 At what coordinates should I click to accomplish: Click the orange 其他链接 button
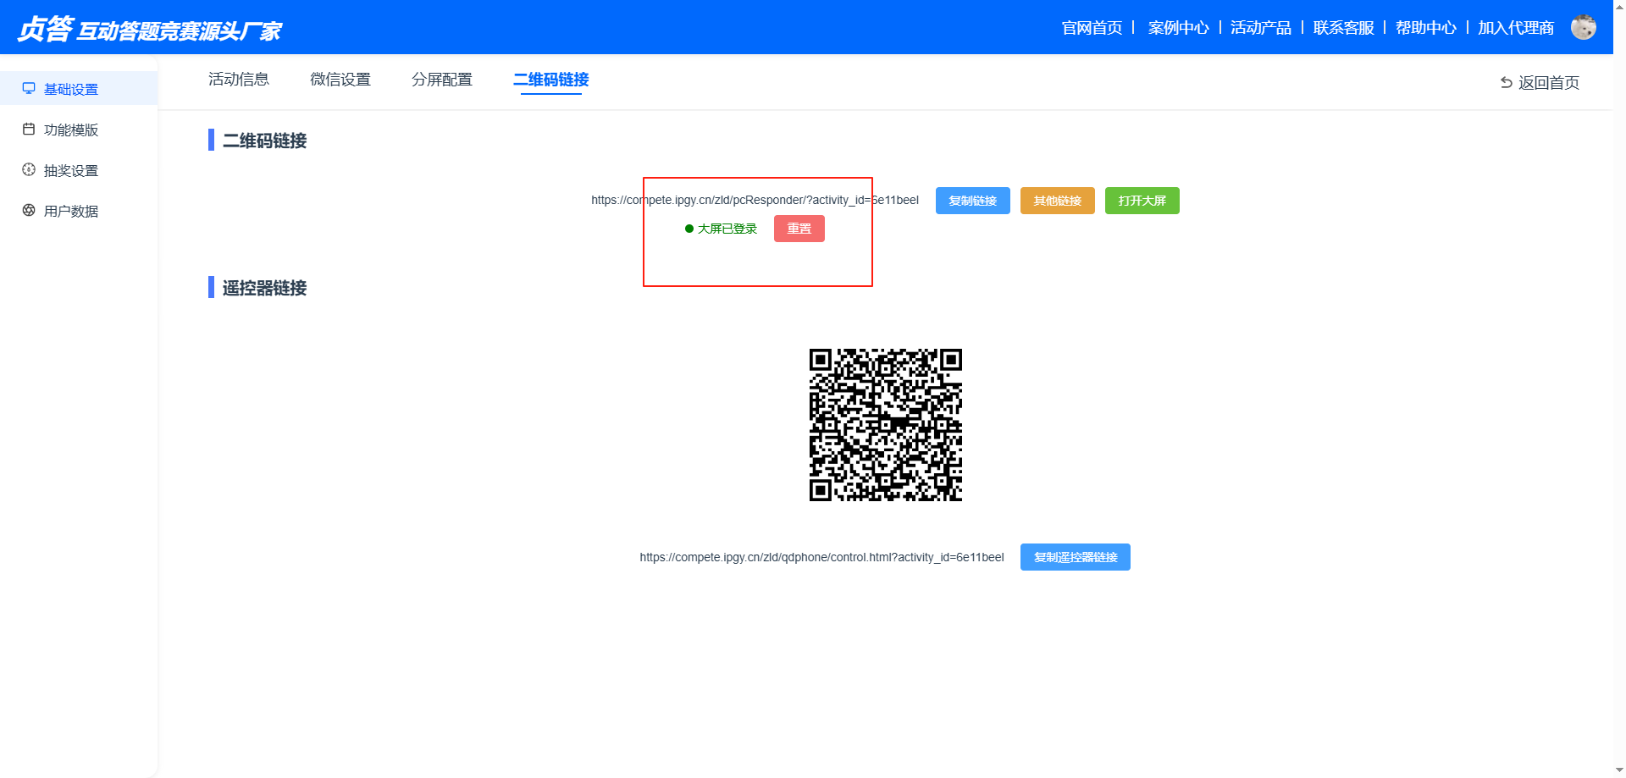(x=1058, y=201)
